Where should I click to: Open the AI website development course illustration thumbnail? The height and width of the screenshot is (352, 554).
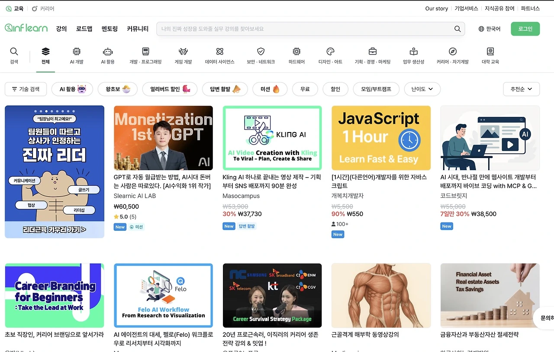(490, 138)
